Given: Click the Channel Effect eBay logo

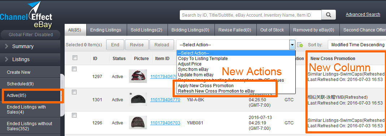Looking at the screenshot, I should (26, 15).
